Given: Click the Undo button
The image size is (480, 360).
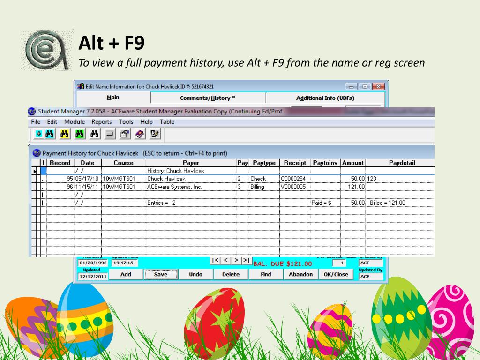Looking at the screenshot, I should pos(195,274).
